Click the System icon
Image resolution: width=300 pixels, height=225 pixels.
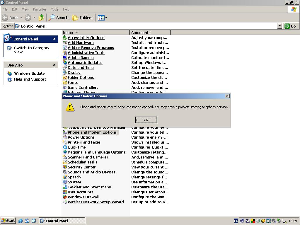(x=65, y=182)
